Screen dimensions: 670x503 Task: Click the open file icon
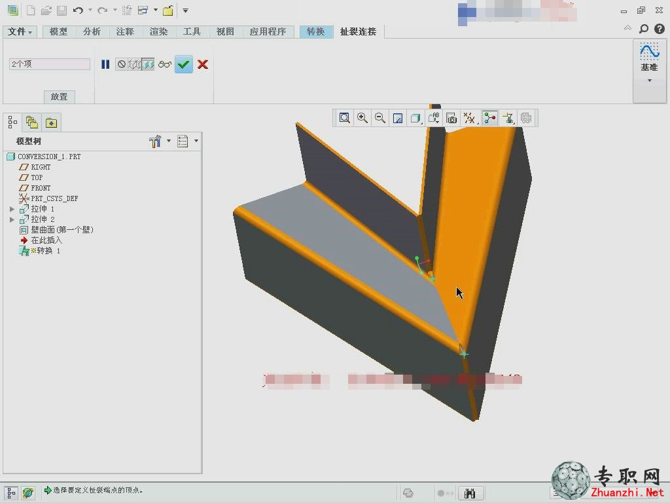coord(46,10)
